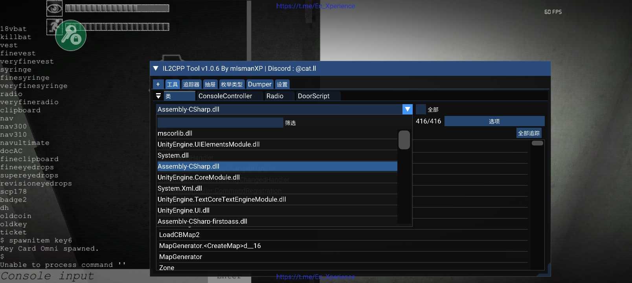This screenshot has height=283, width=632.
Task: Select the DoorScript class tab
Action: (x=314, y=96)
